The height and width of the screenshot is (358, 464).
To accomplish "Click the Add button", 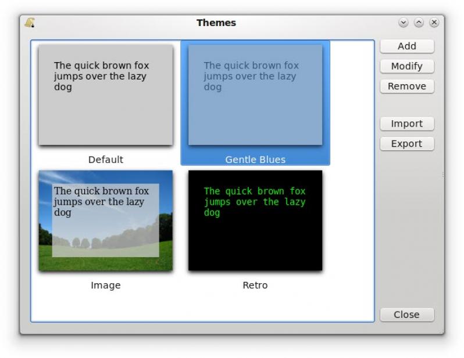I will [x=406, y=46].
